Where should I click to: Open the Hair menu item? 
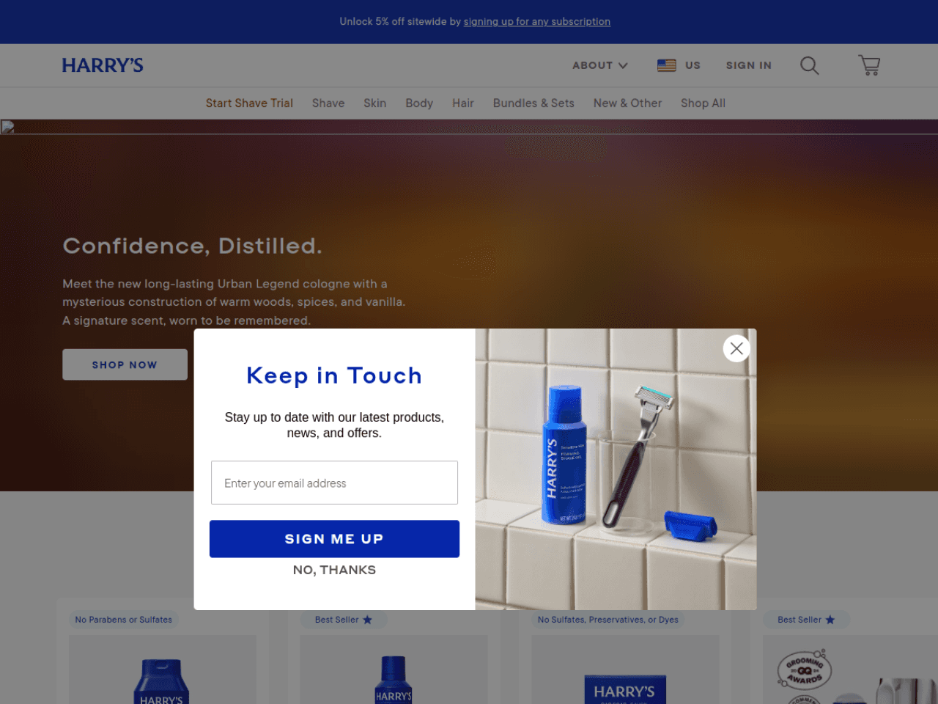click(x=463, y=103)
